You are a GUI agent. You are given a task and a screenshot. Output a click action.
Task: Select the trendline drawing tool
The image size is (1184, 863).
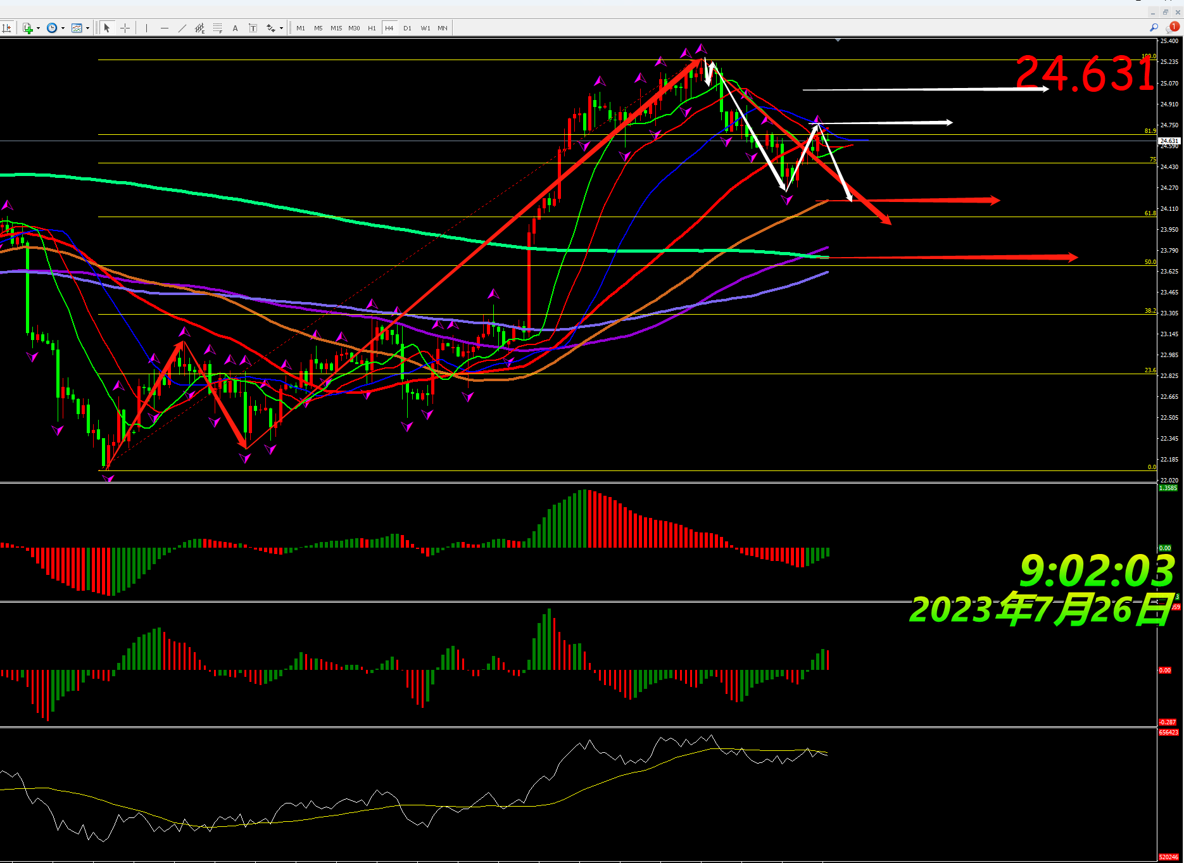182,28
